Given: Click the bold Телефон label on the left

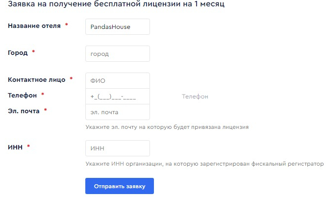Looking at the screenshot, I should (22, 96).
